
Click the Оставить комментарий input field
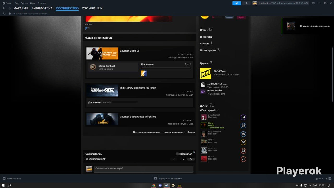tap(143, 169)
